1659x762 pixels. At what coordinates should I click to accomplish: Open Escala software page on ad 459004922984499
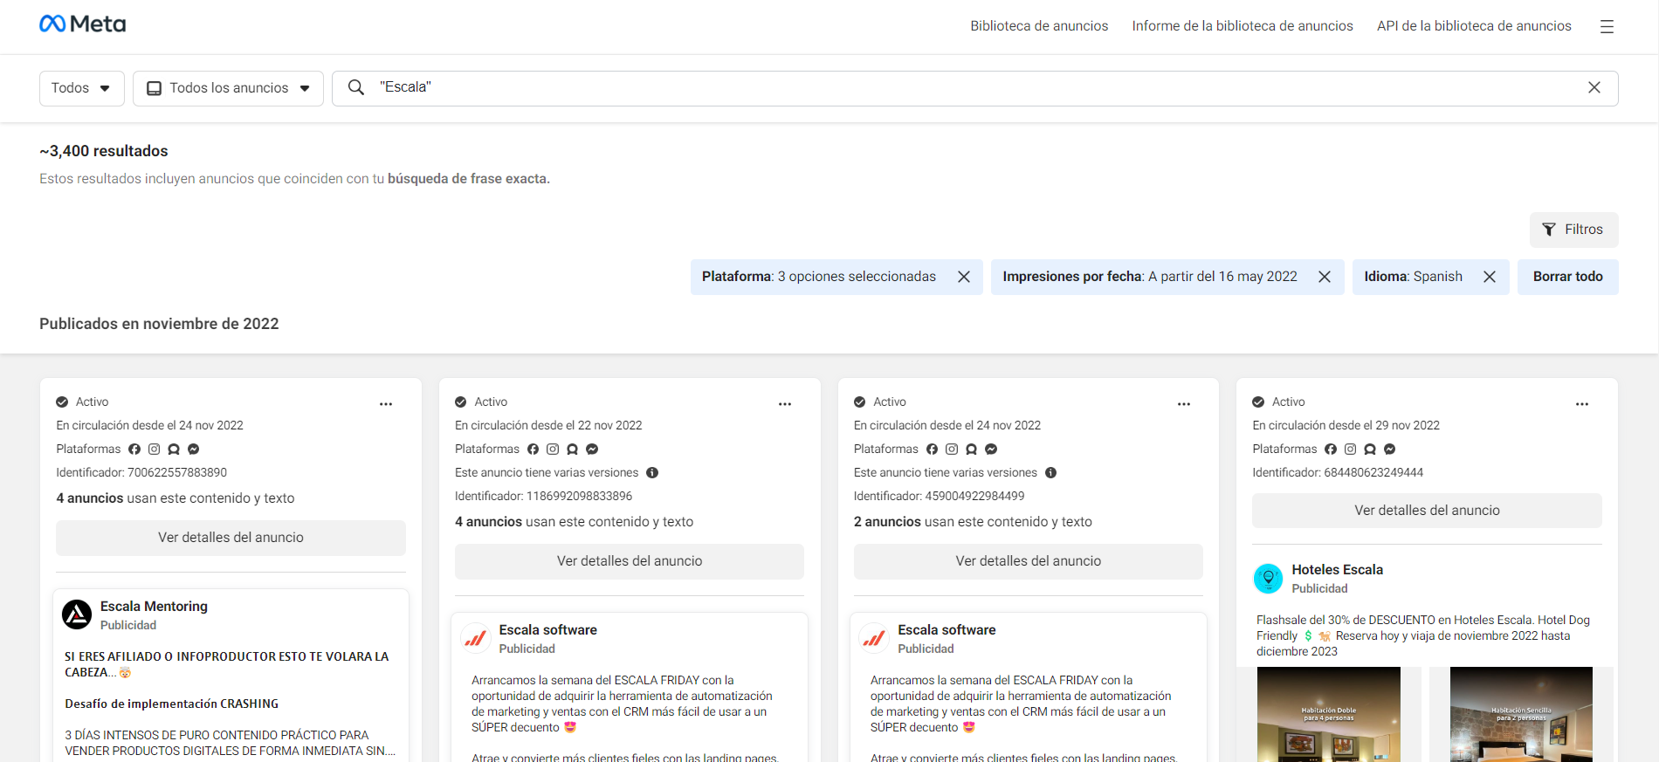coord(947,629)
